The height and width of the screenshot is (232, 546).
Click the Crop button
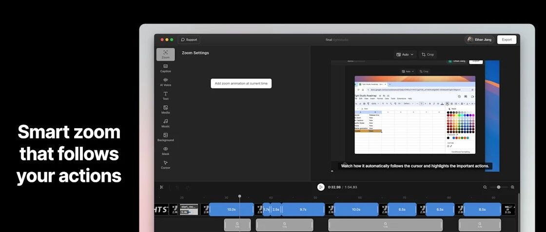[x=428, y=54]
